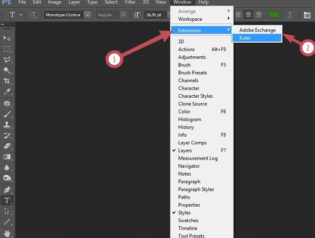Select the Move tool

coord(7,38)
